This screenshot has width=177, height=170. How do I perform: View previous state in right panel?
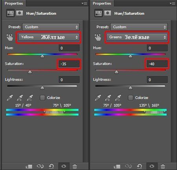[128, 166]
